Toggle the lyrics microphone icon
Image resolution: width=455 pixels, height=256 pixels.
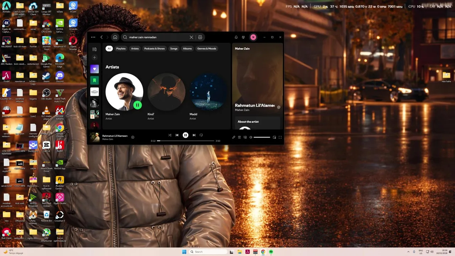point(234,137)
